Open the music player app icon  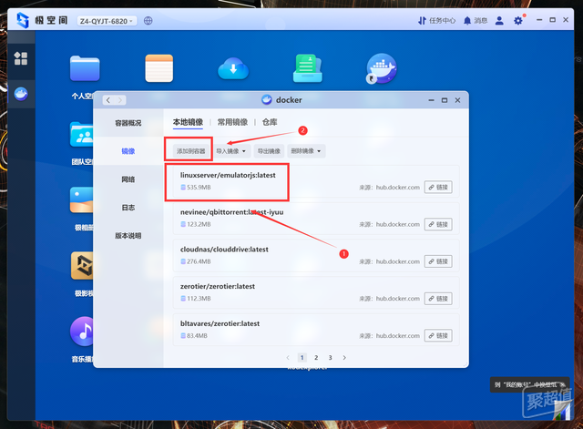pyautogui.click(x=82, y=332)
